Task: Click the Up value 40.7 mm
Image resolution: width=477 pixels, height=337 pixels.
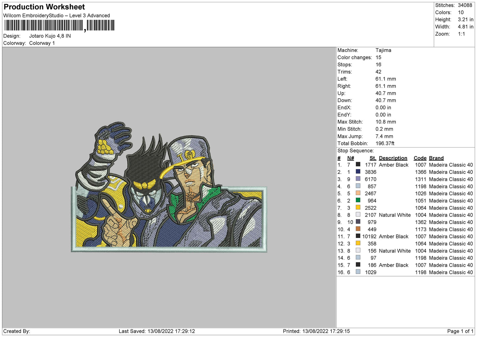Action: [x=386, y=93]
